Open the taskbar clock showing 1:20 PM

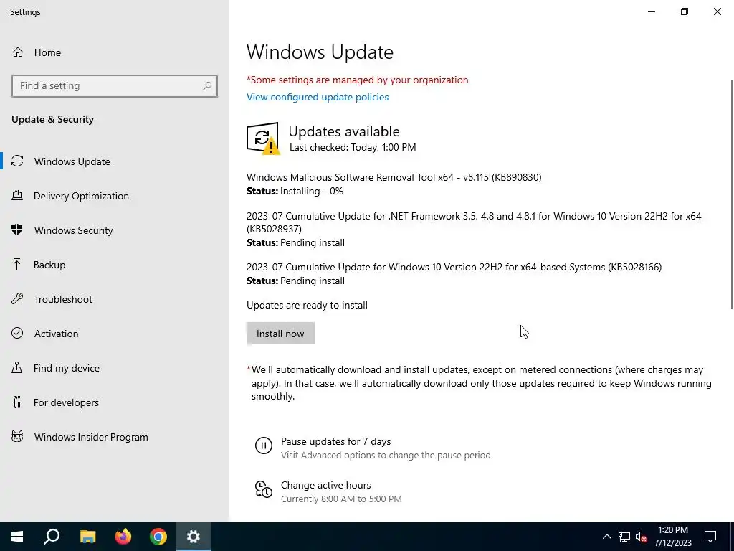point(672,537)
